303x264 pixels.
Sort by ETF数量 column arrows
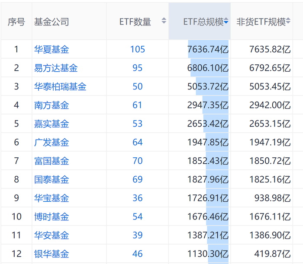tap(164, 21)
